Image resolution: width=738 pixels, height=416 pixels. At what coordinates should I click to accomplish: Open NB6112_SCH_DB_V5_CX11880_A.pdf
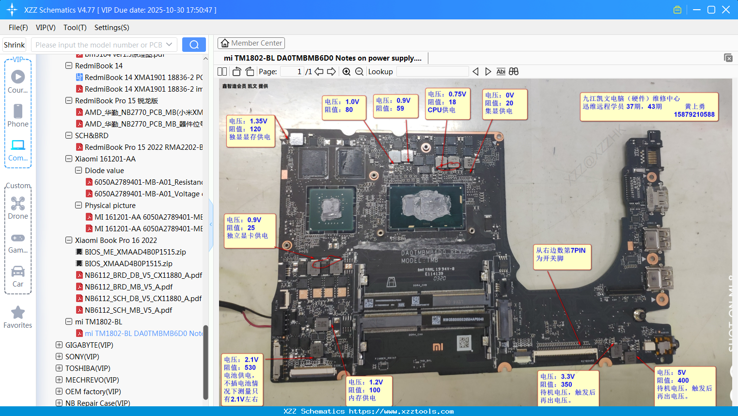coord(139,299)
